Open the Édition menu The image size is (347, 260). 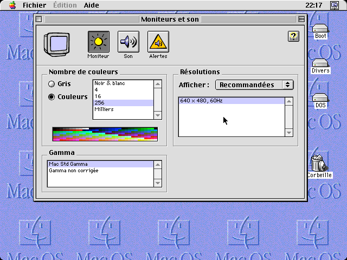[65, 5]
